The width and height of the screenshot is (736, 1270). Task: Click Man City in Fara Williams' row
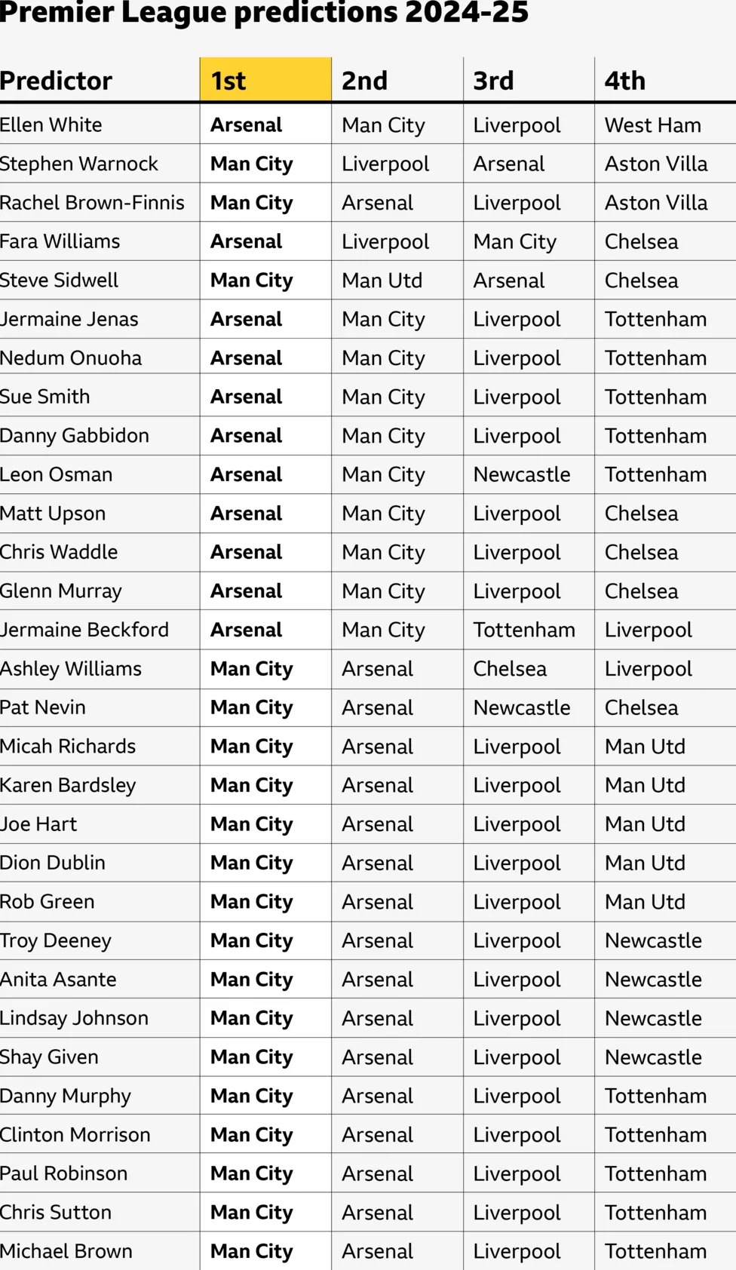515,241
